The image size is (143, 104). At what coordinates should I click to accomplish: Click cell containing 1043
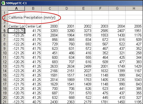point(134,80)
